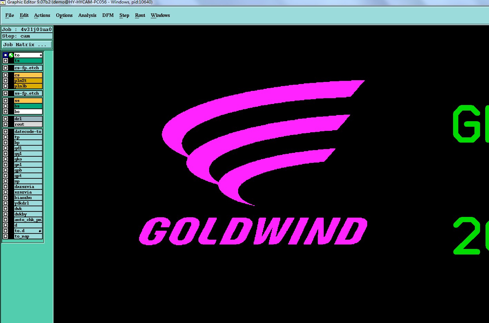Open the Actions menu

[42, 15]
